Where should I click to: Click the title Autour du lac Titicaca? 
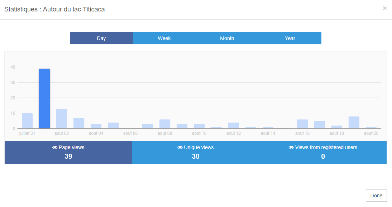coord(73,9)
